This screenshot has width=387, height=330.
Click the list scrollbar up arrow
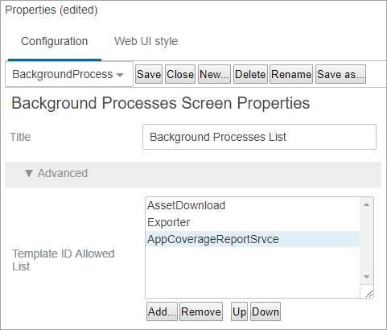pyautogui.click(x=366, y=205)
